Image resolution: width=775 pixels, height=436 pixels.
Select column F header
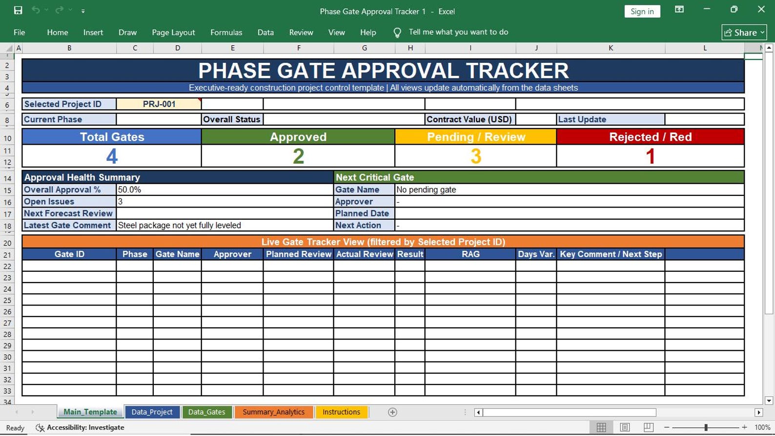pyautogui.click(x=299, y=48)
